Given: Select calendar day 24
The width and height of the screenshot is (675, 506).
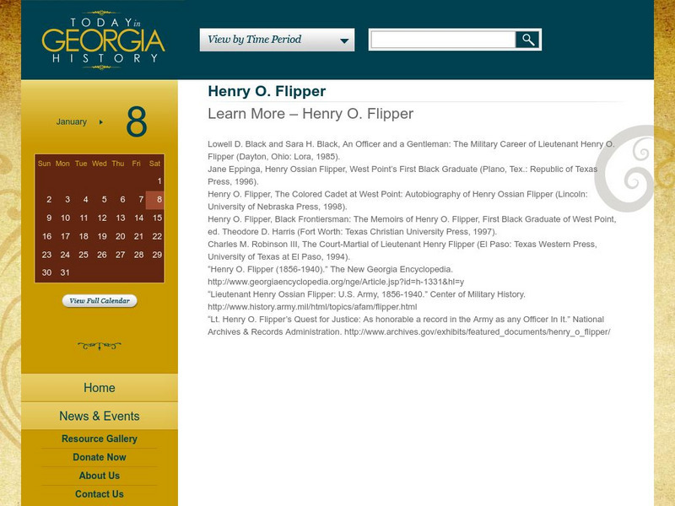Looking at the screenshot, I should pyautogui.click(x=66, y=255).
